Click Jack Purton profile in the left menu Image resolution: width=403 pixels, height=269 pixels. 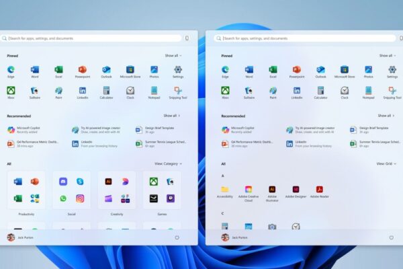[x=20, y=237]
